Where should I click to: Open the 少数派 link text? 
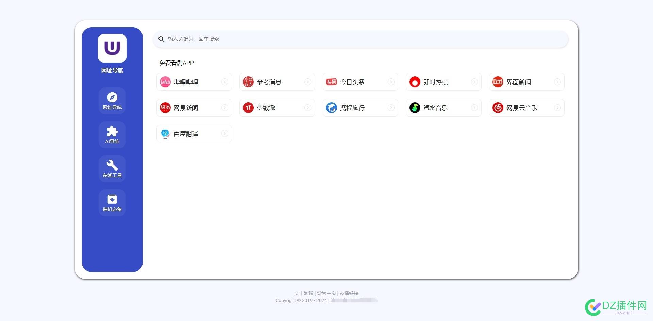(266, 108)
